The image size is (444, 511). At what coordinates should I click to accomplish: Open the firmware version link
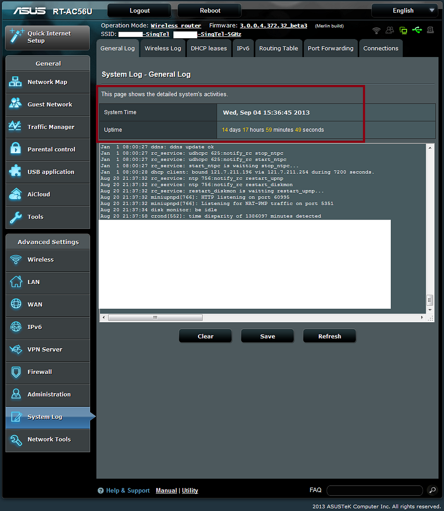pos(273,26)
